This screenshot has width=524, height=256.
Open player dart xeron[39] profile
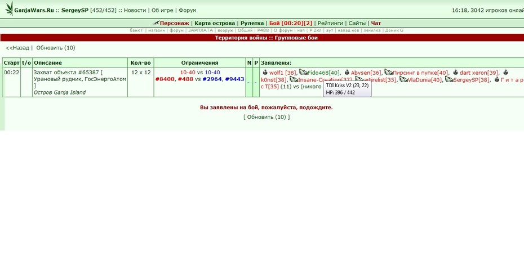pos(479,73)
